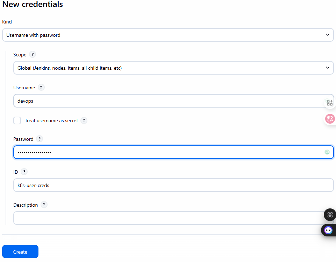Viewport: 336px width, 262px height.
Task: Open help for the Scope field
Action: click(x=33, y=55)
